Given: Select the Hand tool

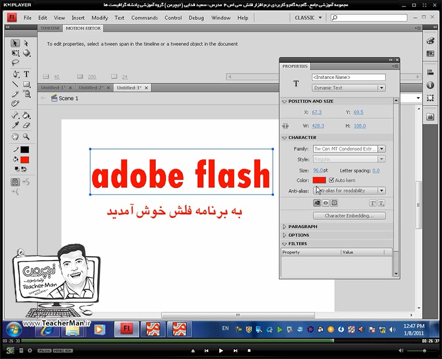Looking at the screenshot, I should click(x=15, y=136).
